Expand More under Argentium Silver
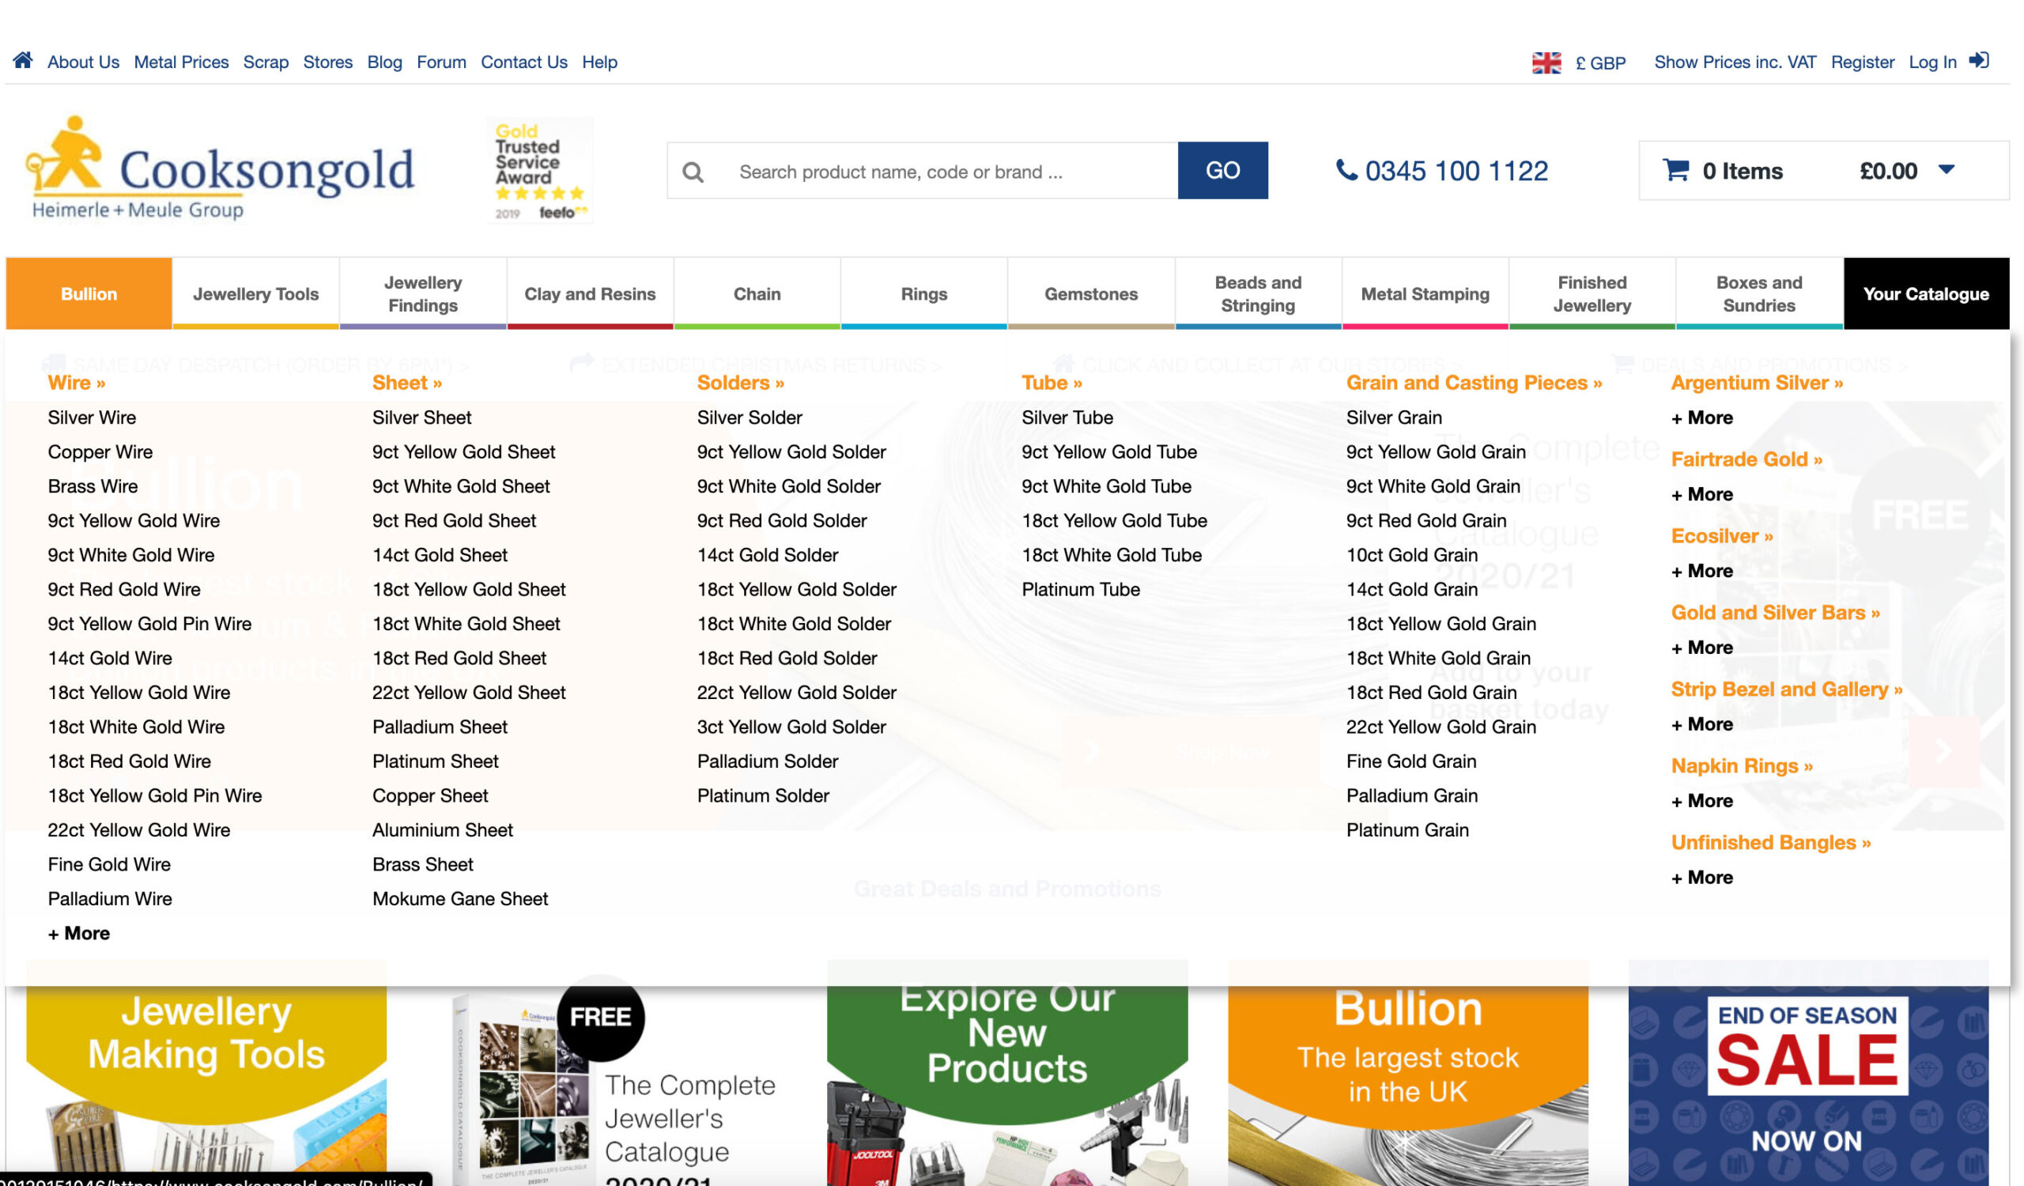 (1702, 417)
